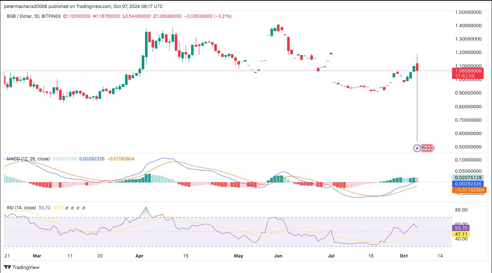Click the Mar label on the time axis
This screenshot has height=273, width=492.
[37, 256]
